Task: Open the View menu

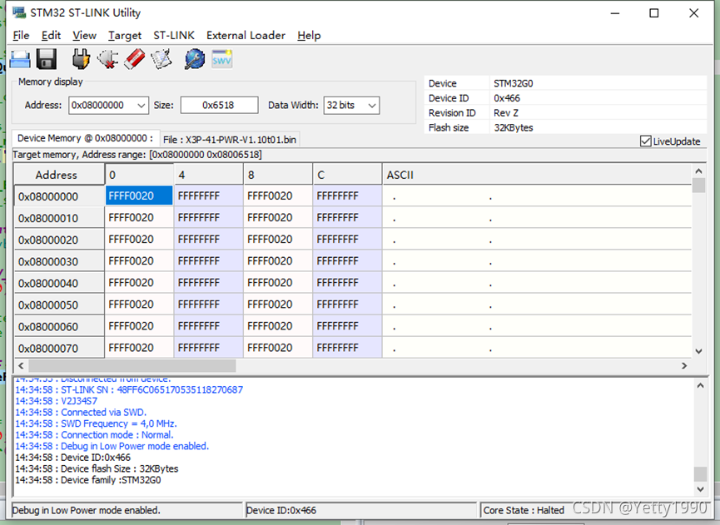Action: coord(85,35)
